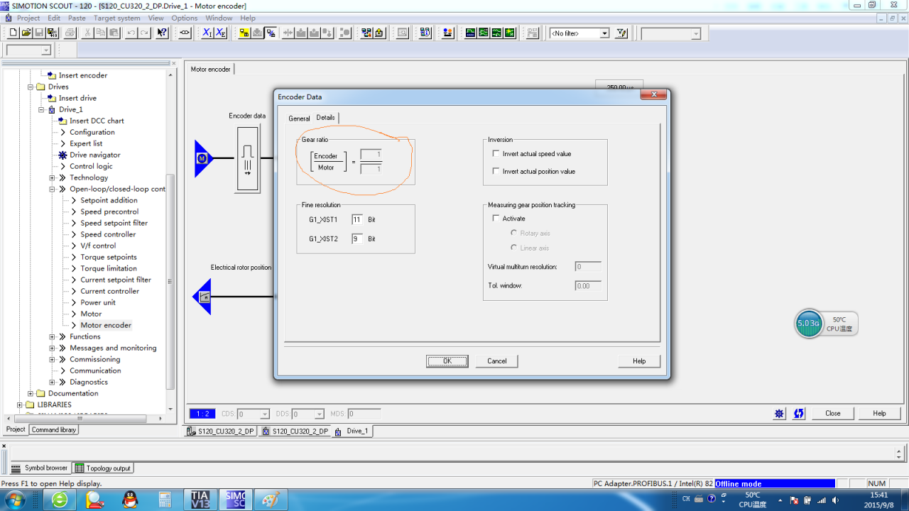Click the Save project disk icon
The image size is (909, 511).
pos(39,33)
